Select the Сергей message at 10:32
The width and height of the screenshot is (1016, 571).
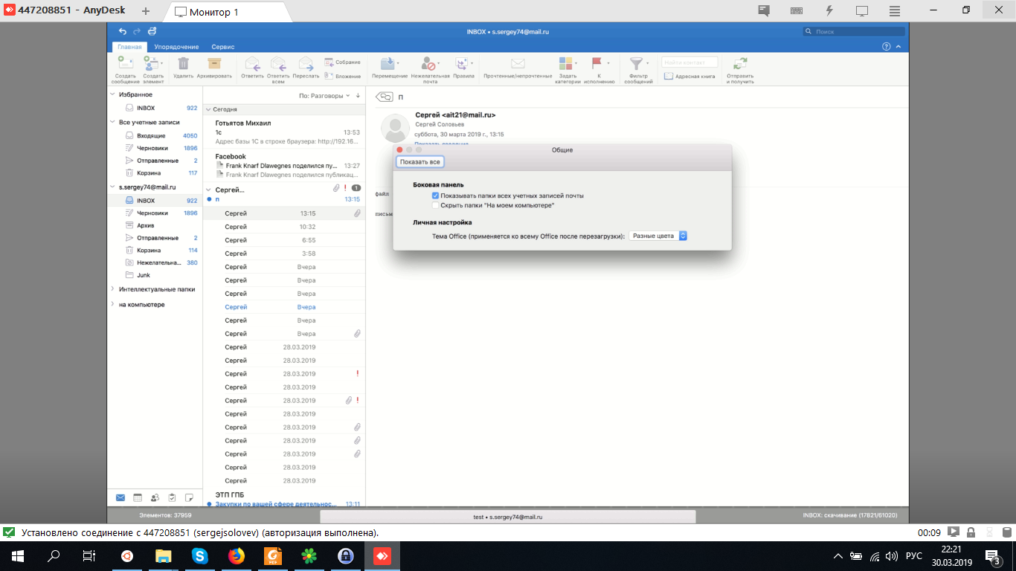[x=284, y=227]
